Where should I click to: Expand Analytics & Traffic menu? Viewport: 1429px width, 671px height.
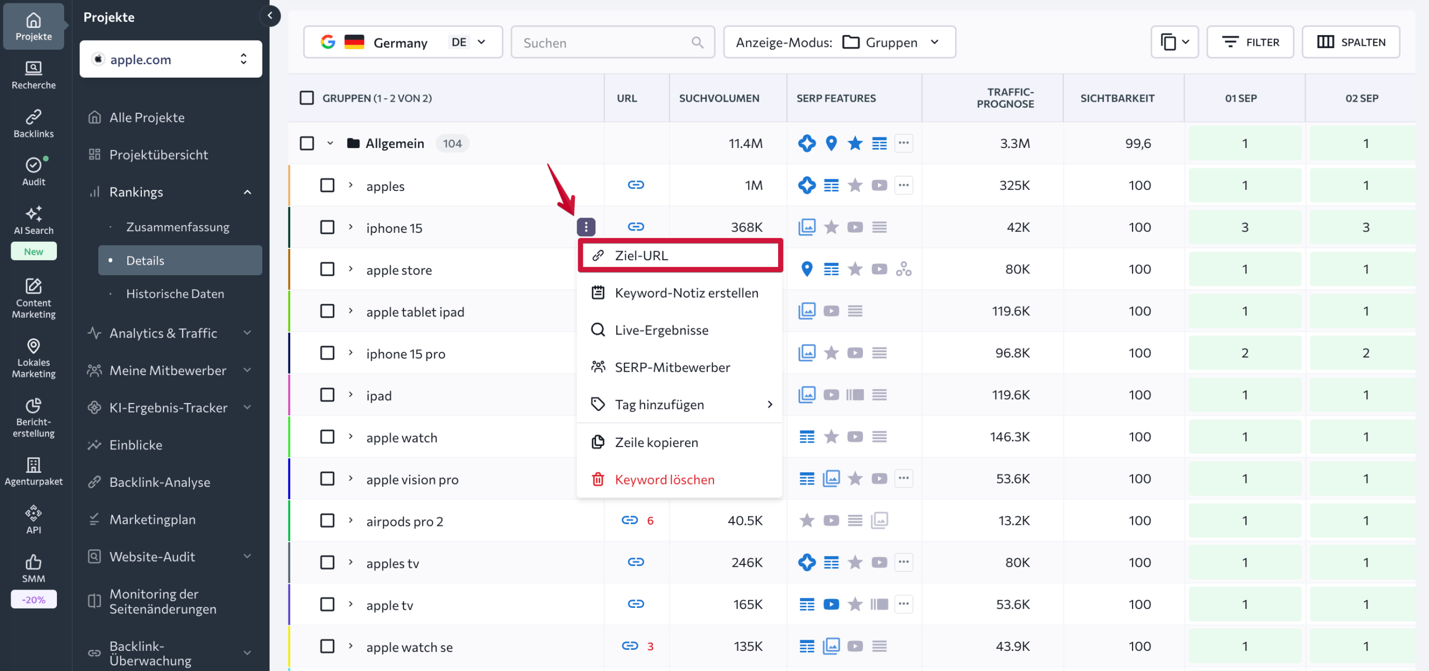247,333
